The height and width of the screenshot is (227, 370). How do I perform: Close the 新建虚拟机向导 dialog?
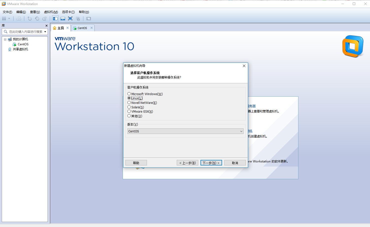[244, 66]
